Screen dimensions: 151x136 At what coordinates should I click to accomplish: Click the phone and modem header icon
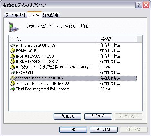click(14, 27)
